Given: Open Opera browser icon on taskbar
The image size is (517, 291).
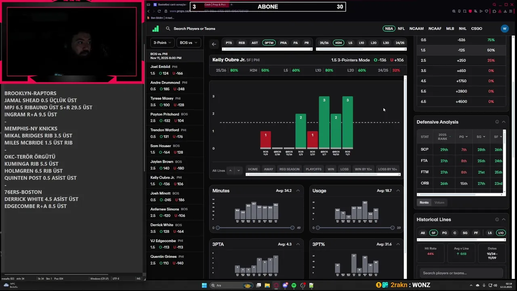Looking at the screenshot, I should click(276, 285).
